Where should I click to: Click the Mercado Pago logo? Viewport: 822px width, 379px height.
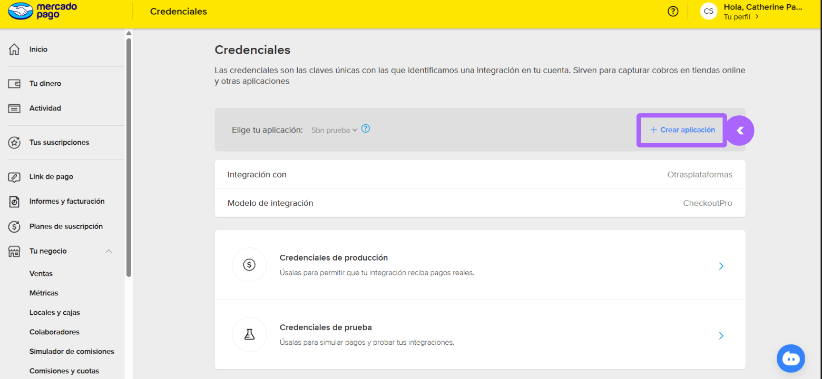43,11
